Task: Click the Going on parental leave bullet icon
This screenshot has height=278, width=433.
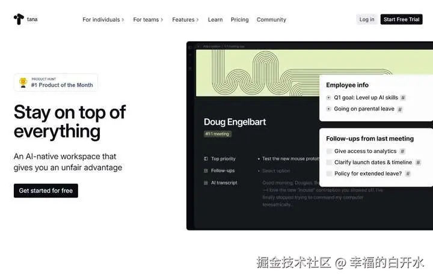Action: click(328, 109)
